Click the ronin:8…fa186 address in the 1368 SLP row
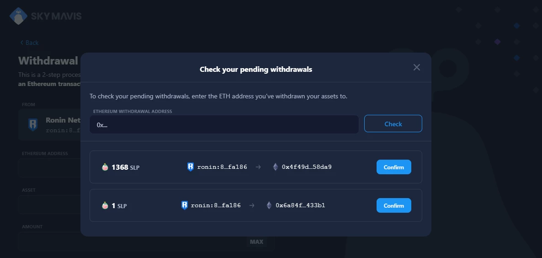This screenshot has height=258, width=542. [x=222, y=167]
